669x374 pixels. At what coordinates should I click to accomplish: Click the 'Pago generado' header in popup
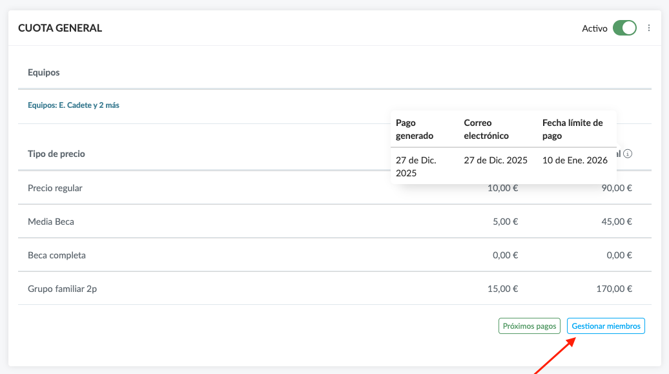tap(415, 129)
